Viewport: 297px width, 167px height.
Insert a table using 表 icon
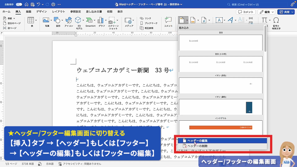[30, 20]
